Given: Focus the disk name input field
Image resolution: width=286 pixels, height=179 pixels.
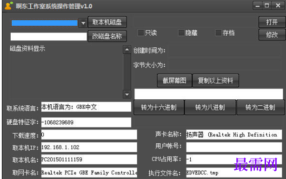Looking at the screenshot, I should pyautogui.click(x=48, y=36).
